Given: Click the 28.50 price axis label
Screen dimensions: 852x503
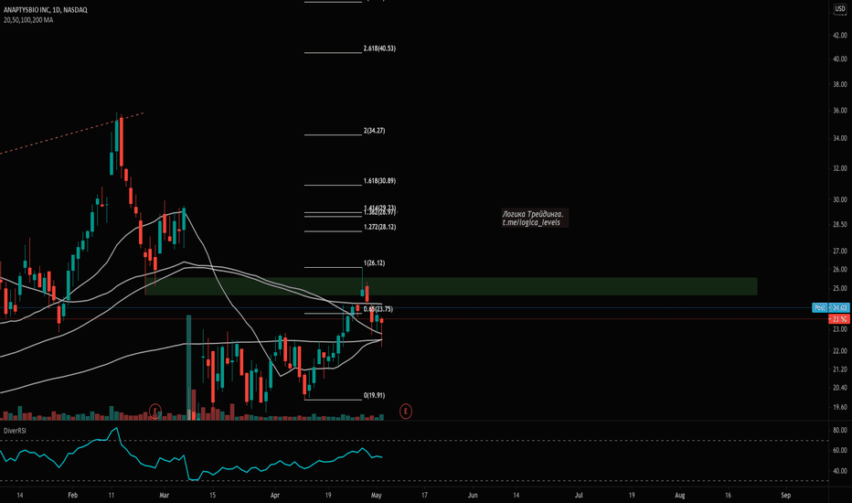Looking at the screenshot, I should (x=840, y=224).
